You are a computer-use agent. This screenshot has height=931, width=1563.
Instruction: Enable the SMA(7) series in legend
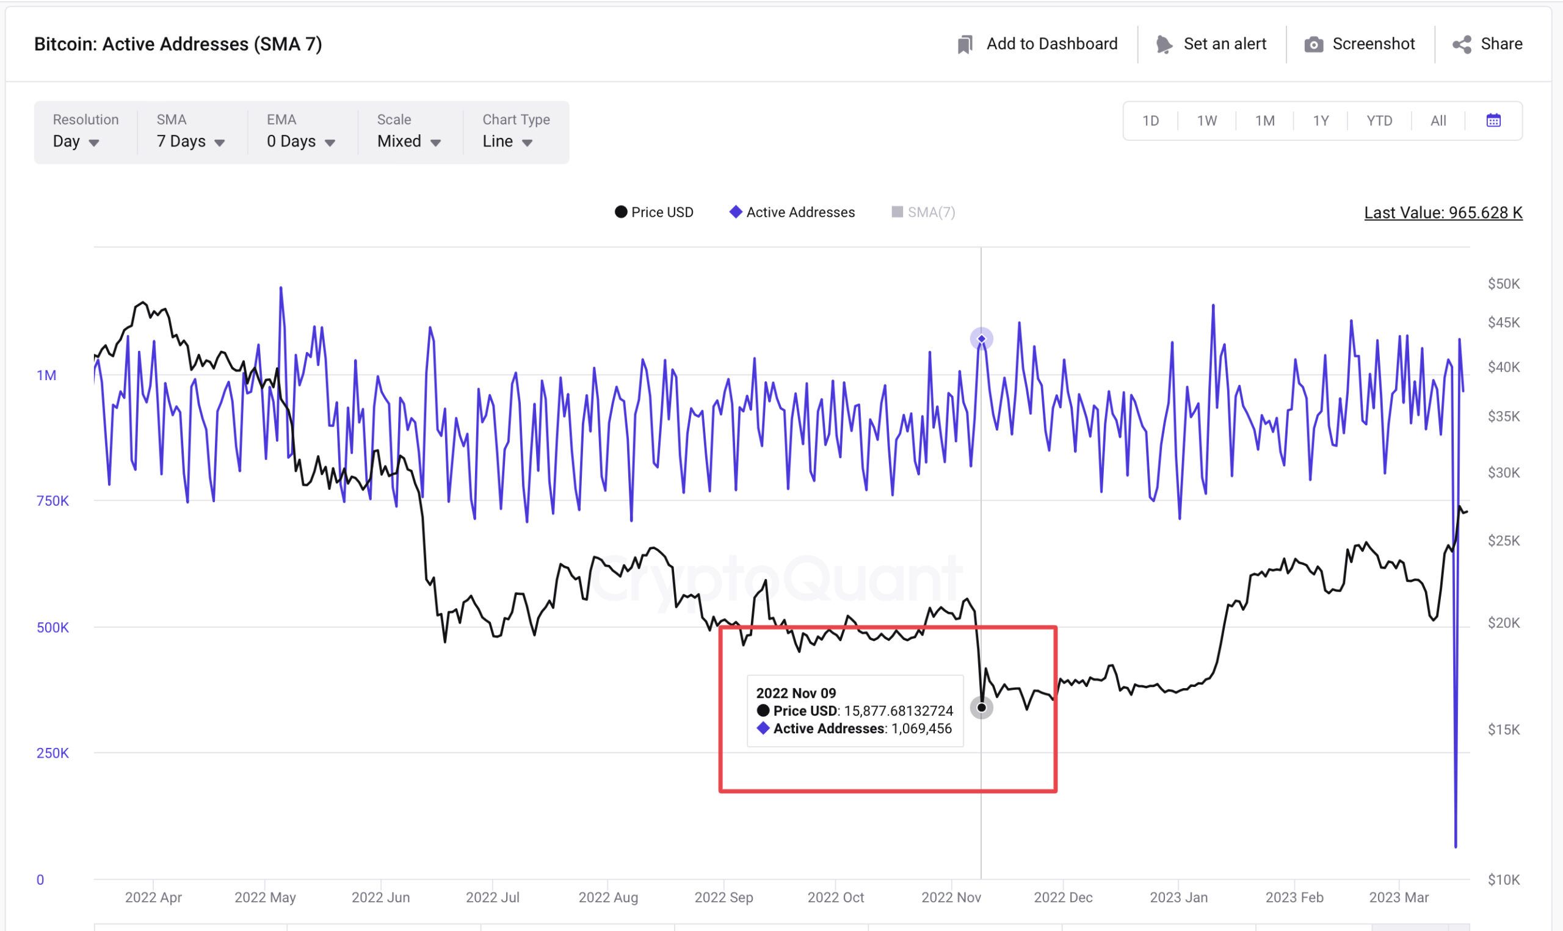click(931, 212)
